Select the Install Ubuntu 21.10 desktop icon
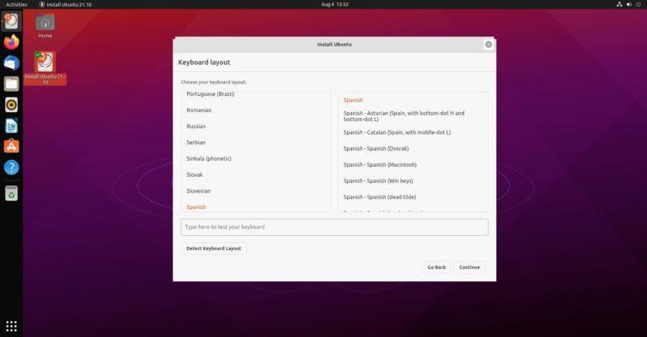 click(x=45, y=68)
